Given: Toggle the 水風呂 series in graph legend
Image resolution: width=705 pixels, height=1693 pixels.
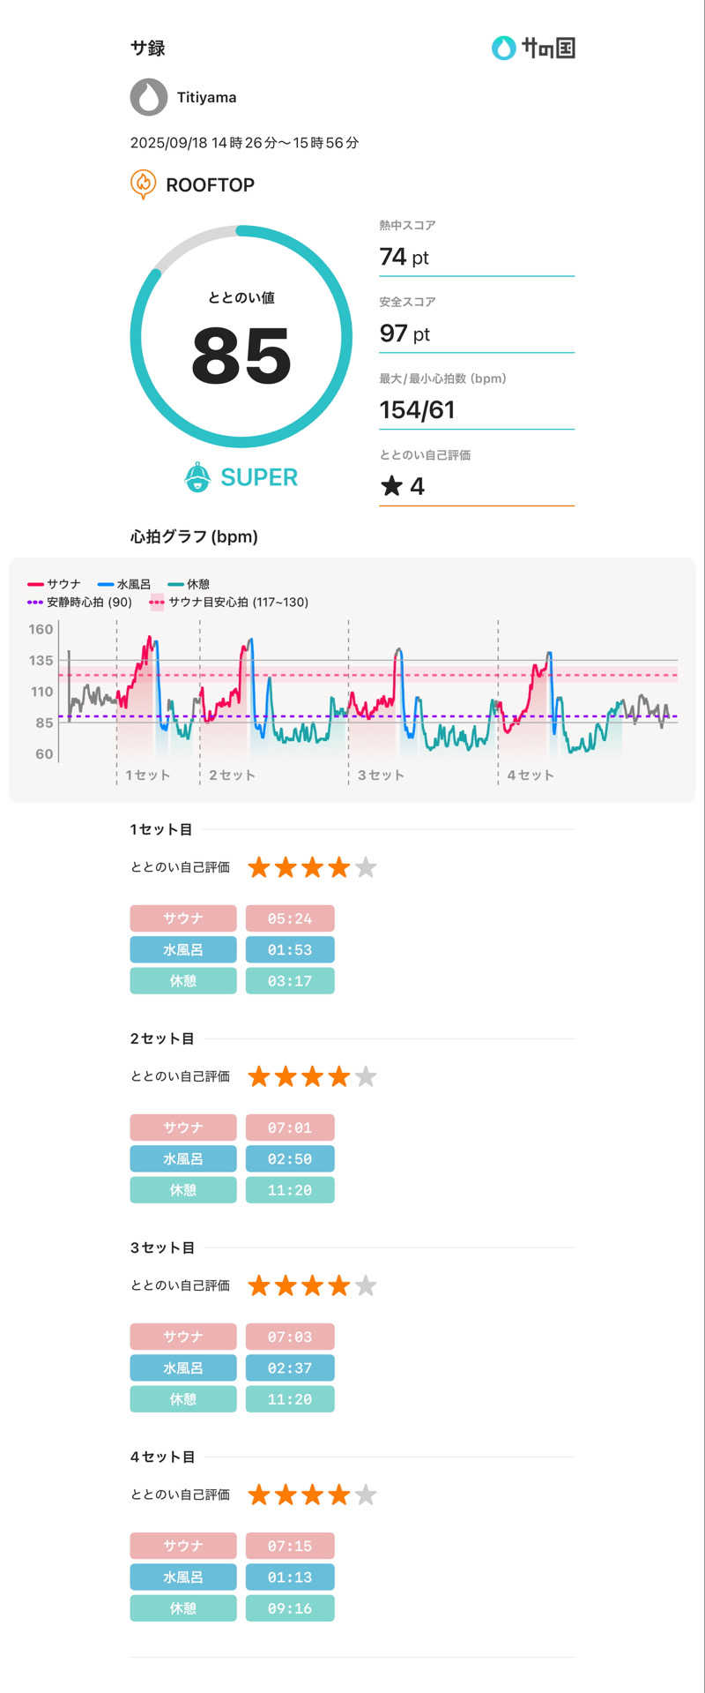Looking at the screenshot, I should [x=124, y=584].
